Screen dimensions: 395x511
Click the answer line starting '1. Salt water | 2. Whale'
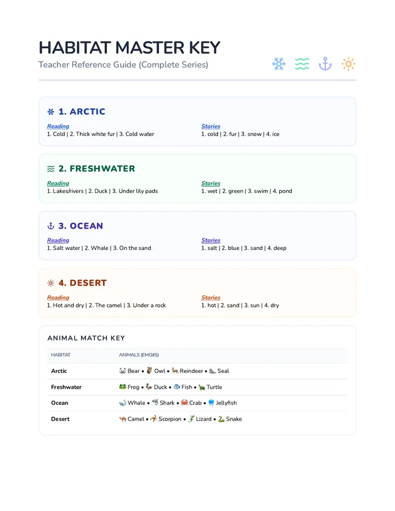[99, 248]
